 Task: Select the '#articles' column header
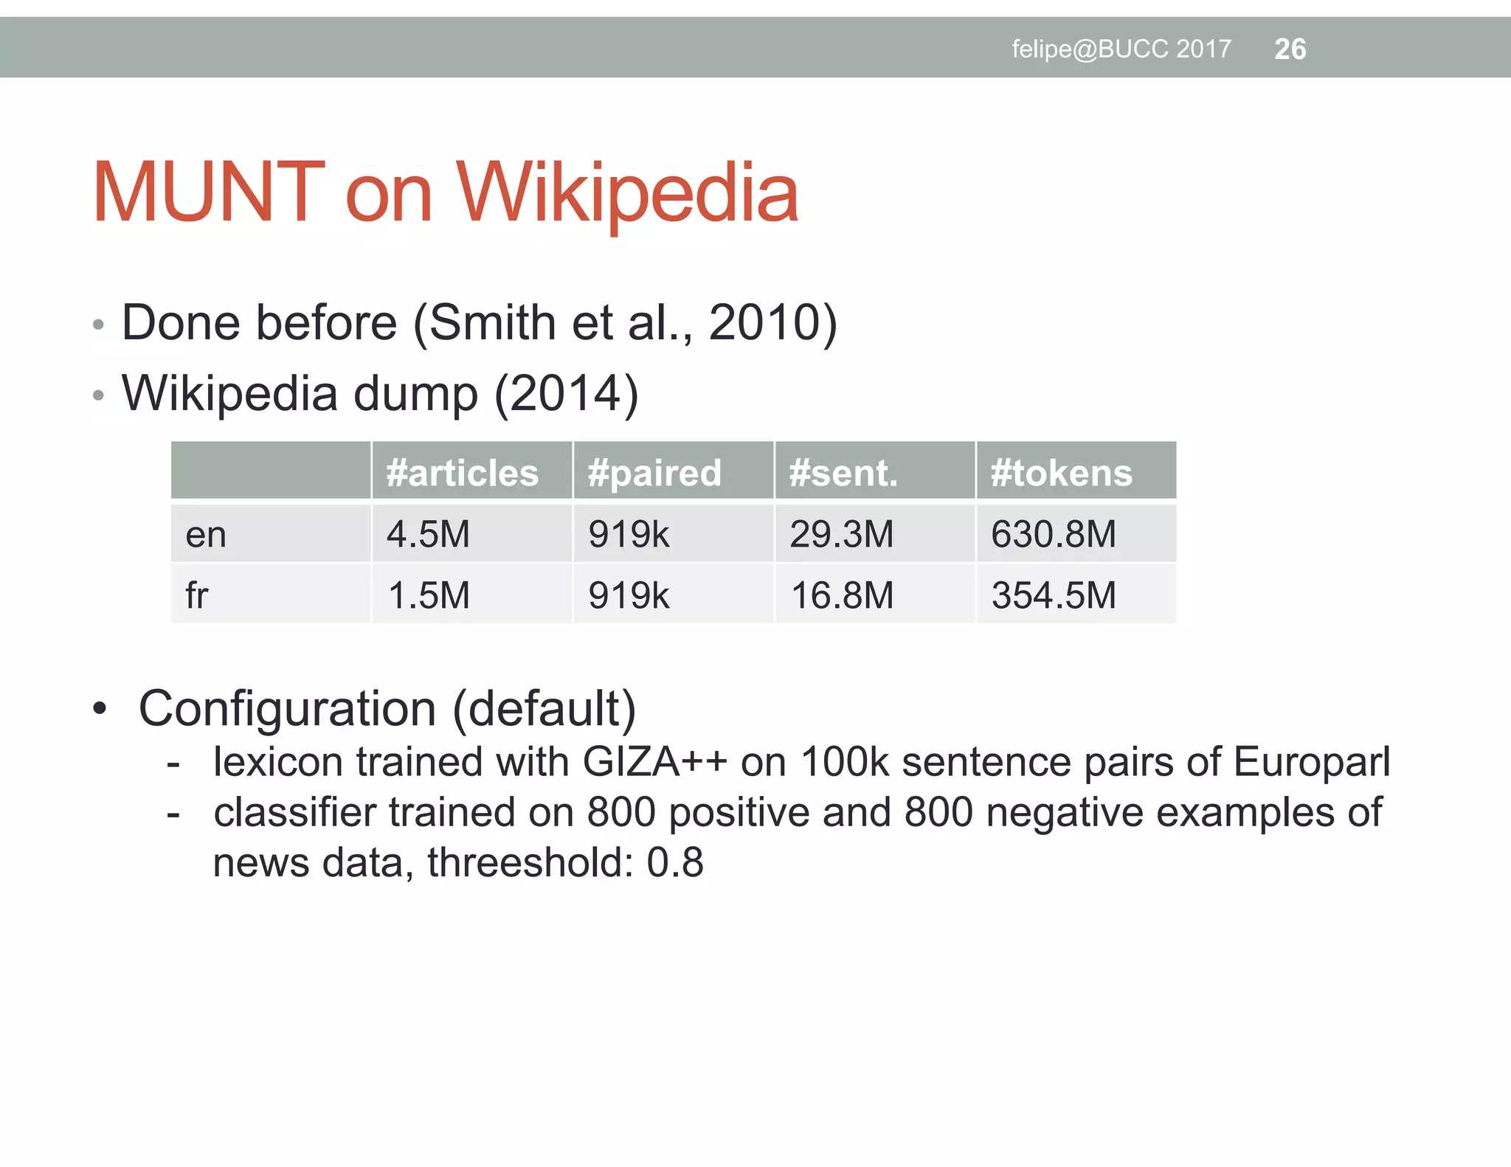pos(472,471)
